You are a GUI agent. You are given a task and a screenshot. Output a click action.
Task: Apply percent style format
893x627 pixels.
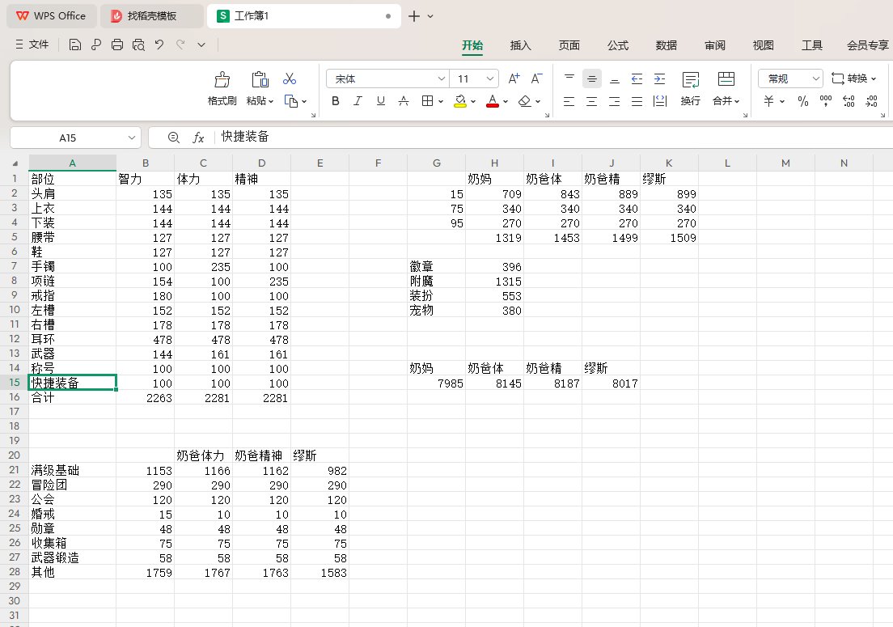803,101
